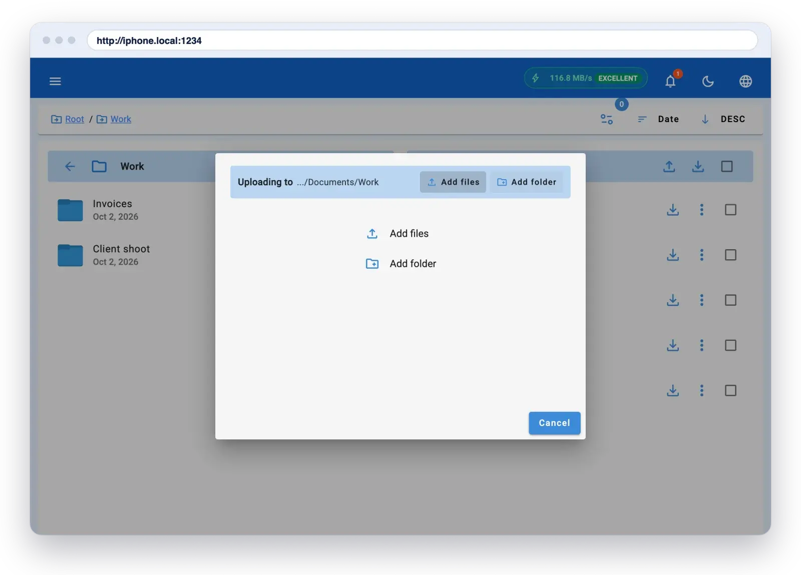The width and height of the screenshot is (801, 575).
Task: Toggle dark mode moon icon
Action: 708,81
